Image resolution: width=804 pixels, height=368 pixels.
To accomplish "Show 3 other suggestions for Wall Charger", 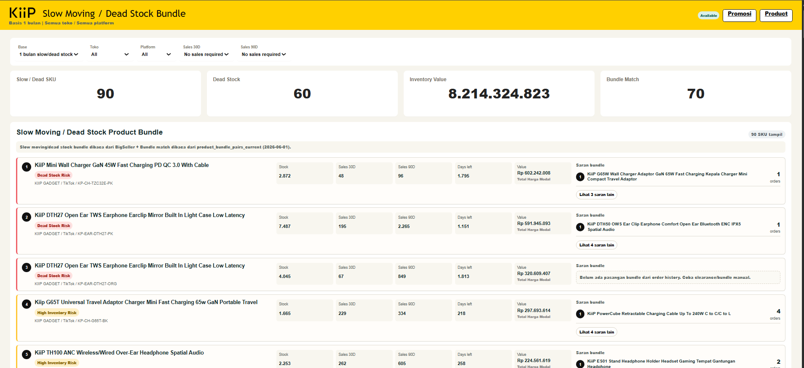I will tap(596, 195).
